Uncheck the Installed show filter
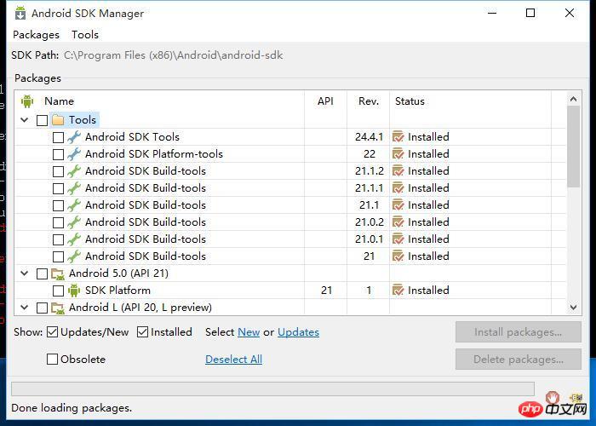Image resolution: width=596 pixels, height=426 pixels. click(143, 332)
